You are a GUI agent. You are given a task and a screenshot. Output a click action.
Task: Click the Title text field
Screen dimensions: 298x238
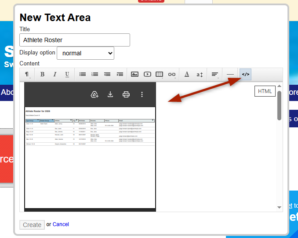75,40
